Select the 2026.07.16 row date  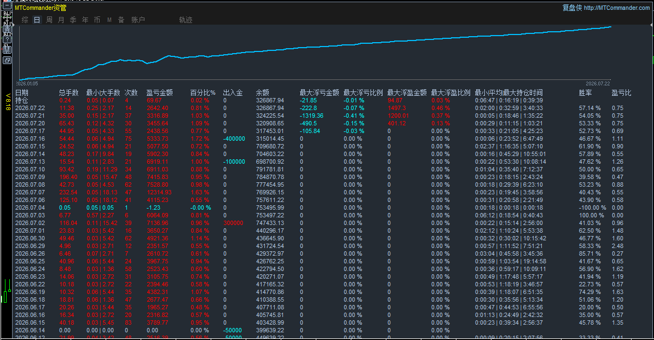(x=30, y=139)
